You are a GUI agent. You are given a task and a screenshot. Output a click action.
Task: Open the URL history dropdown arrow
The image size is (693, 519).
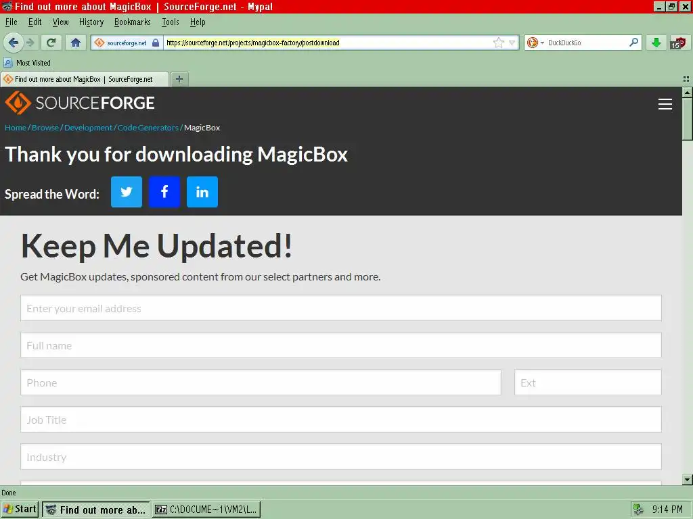point(512,43)
